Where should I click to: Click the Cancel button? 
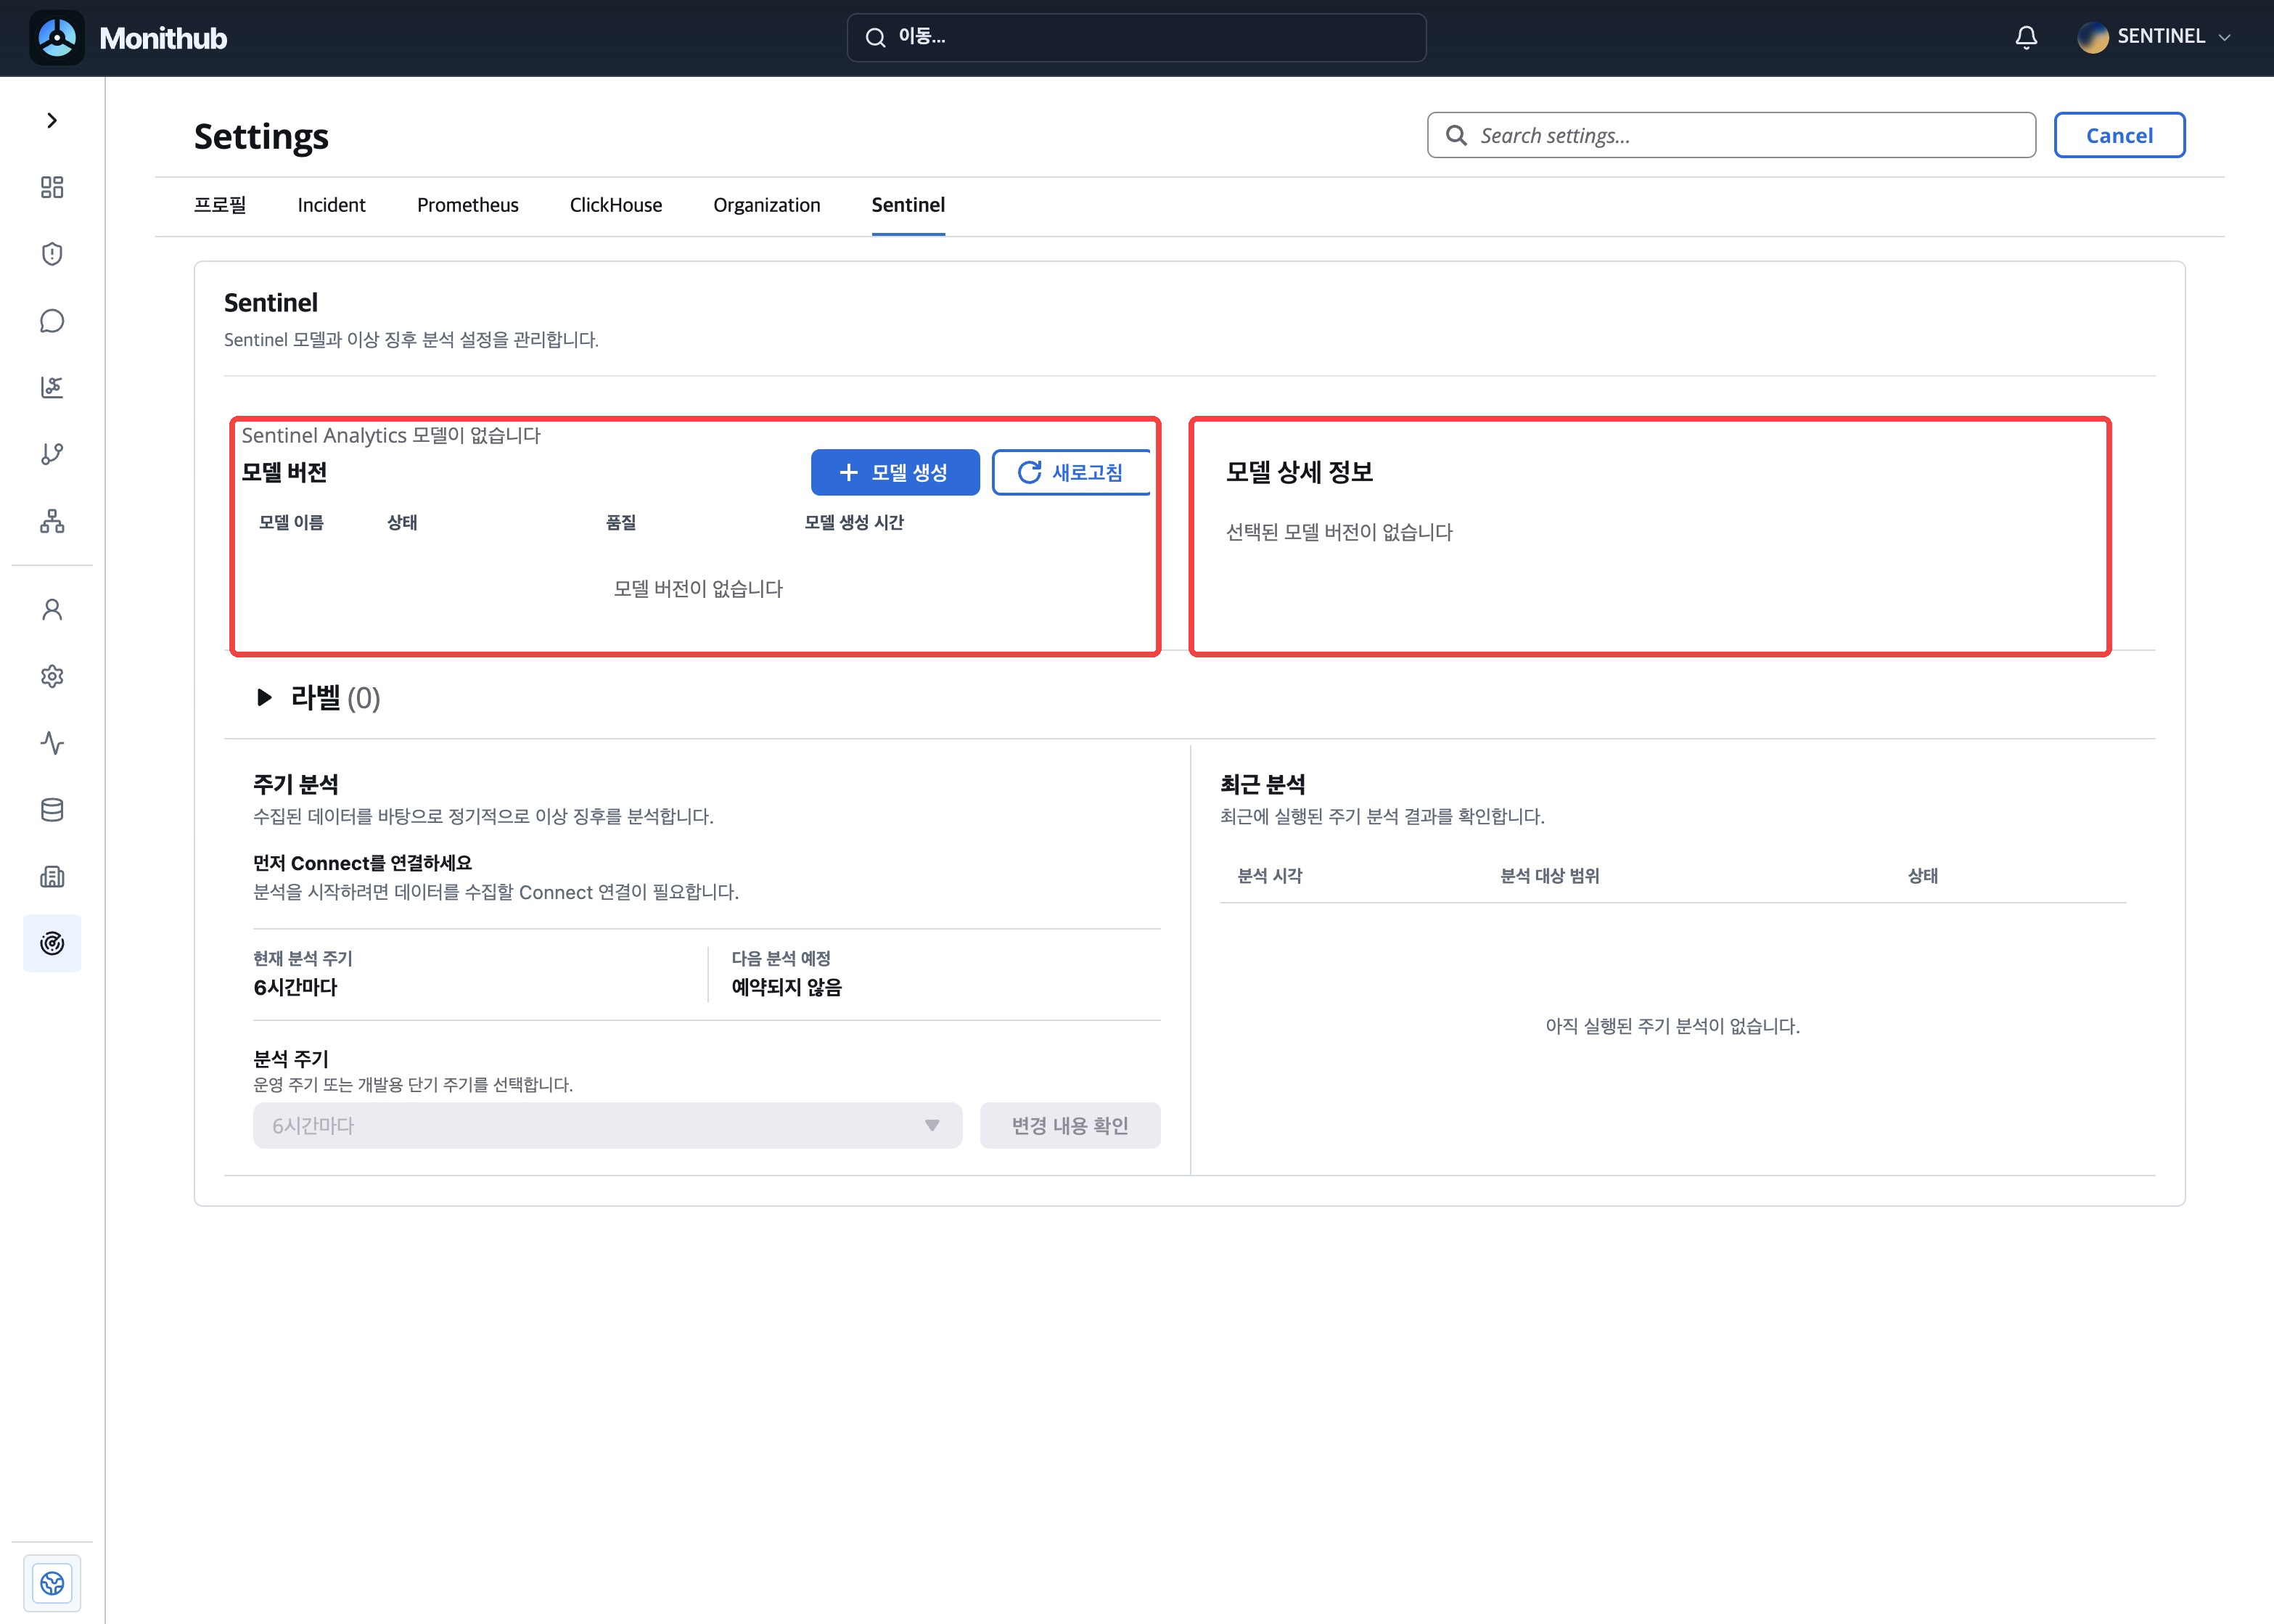pyautogui.click(x=2119, y=135)
